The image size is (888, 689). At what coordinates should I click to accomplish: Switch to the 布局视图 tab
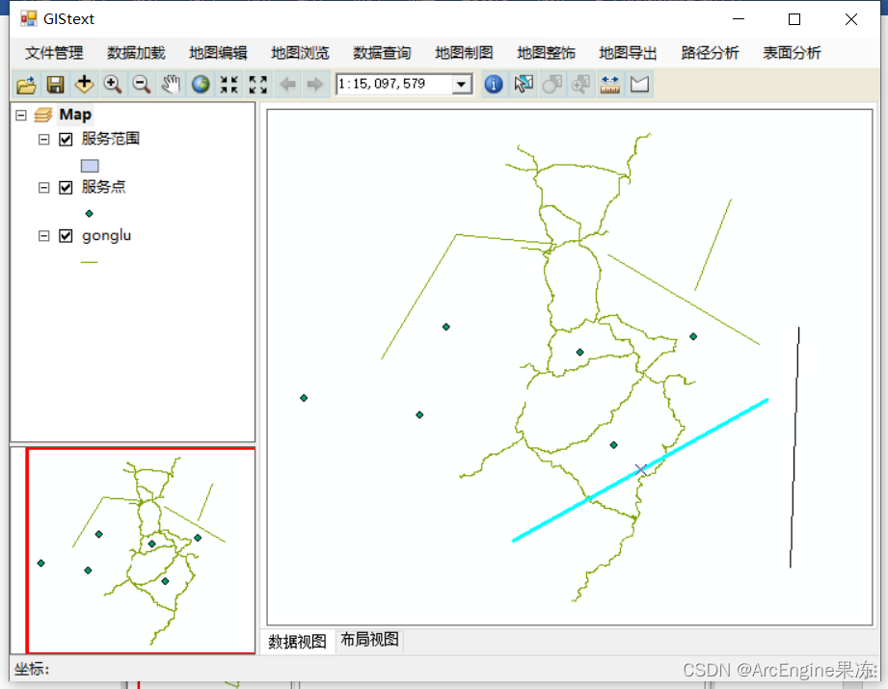tap(368, 641)
